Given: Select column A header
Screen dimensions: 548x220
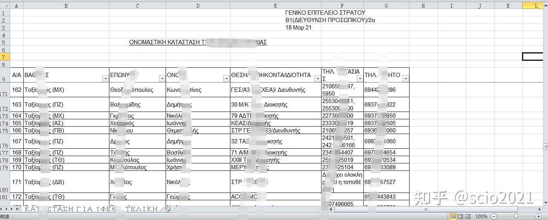Looking at the screenshot, I should point(17,6).
